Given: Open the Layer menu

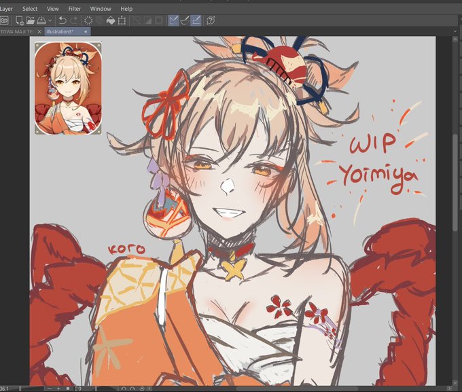Looking at the screenshot, I should (6, 9).
